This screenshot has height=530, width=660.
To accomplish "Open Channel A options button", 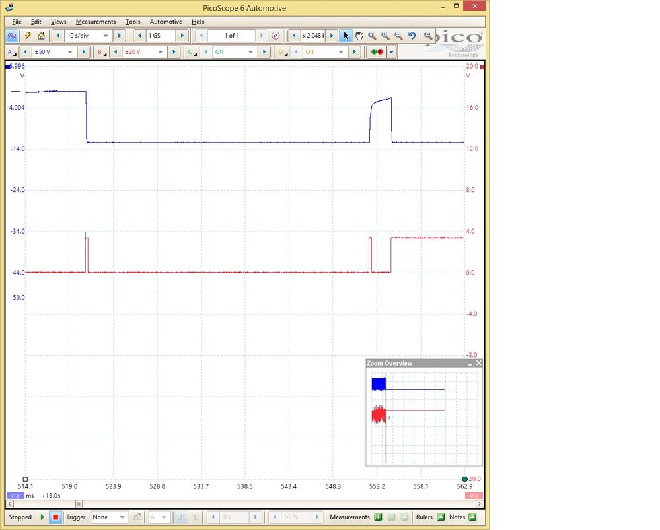I will (12, 52).
